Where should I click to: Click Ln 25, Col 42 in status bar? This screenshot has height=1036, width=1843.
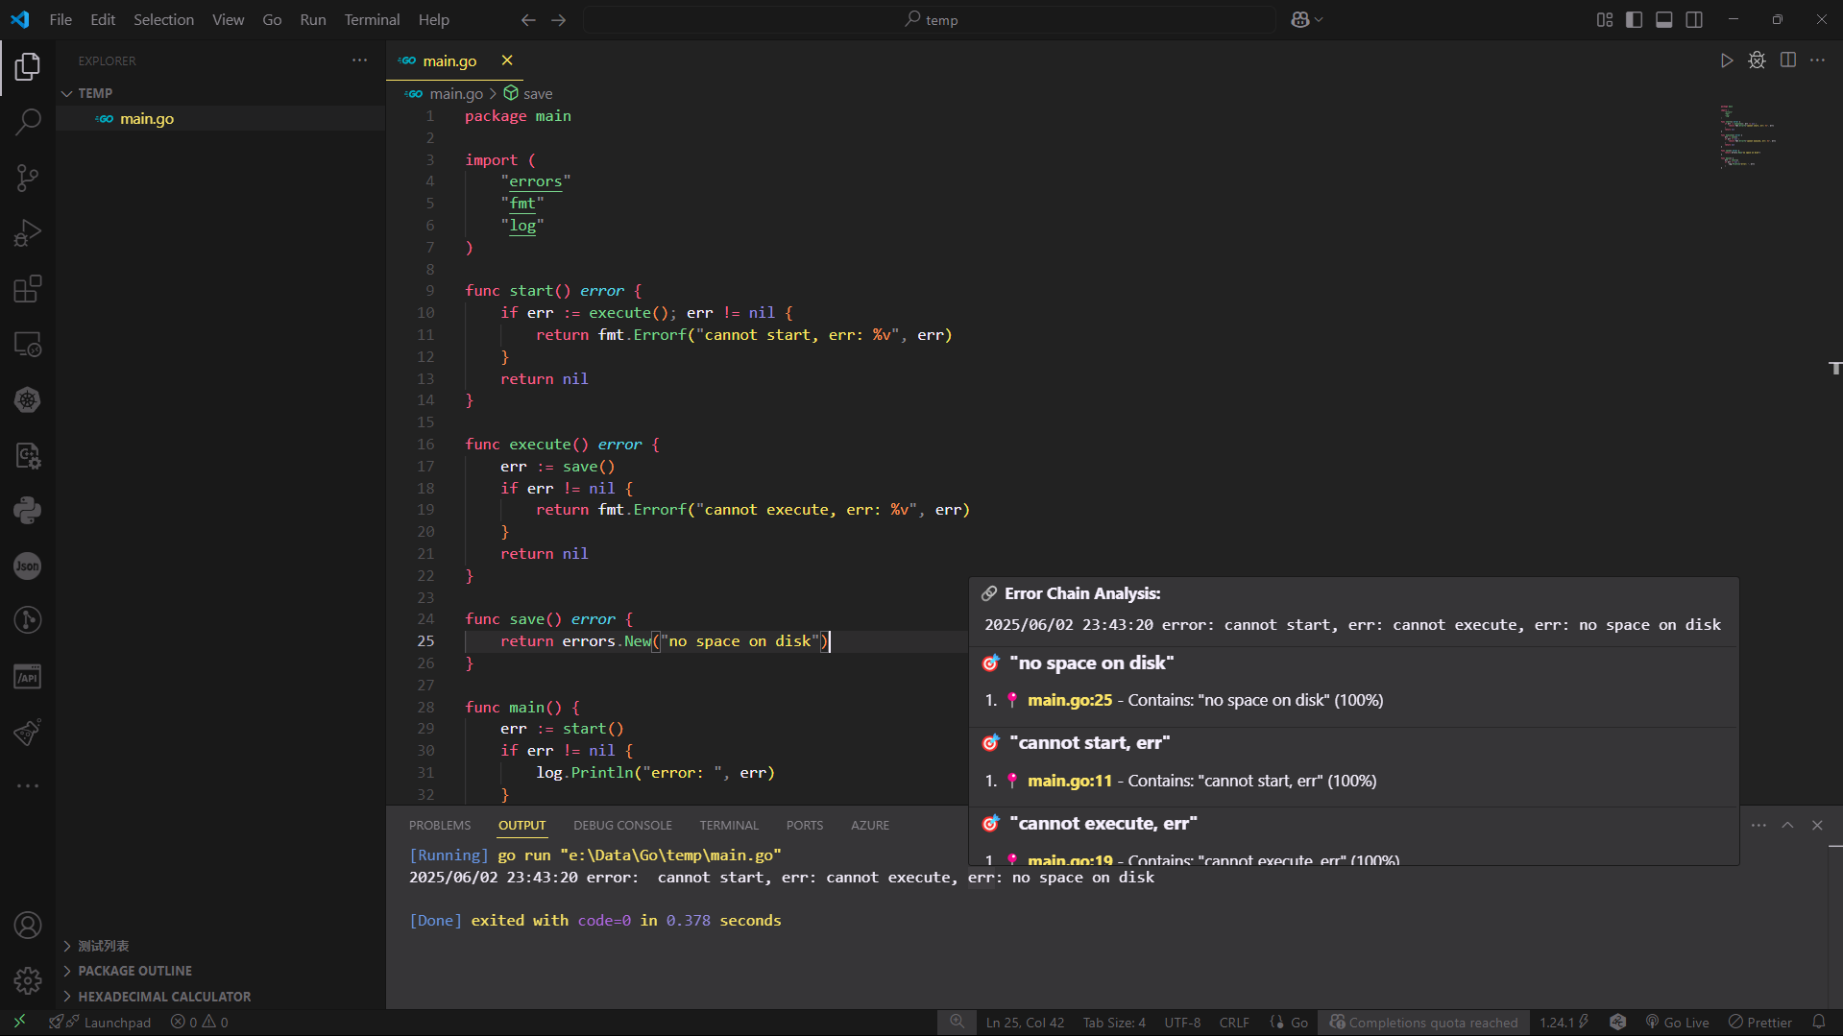click(1025, 1022)
